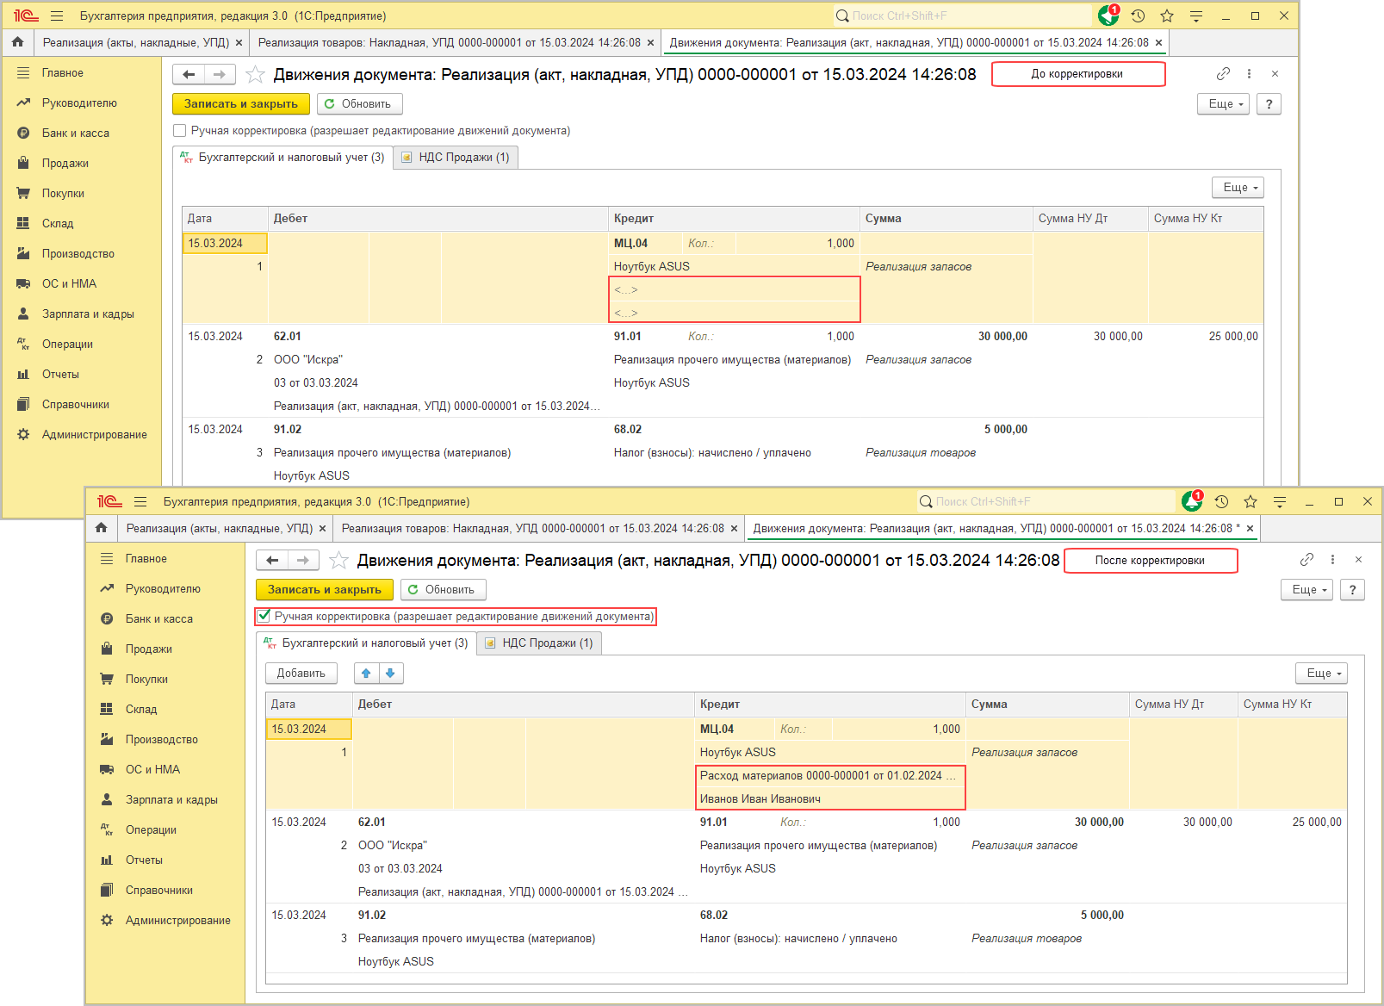Expand Еще dropdown next to help, top window

[x=1223, y=104]
